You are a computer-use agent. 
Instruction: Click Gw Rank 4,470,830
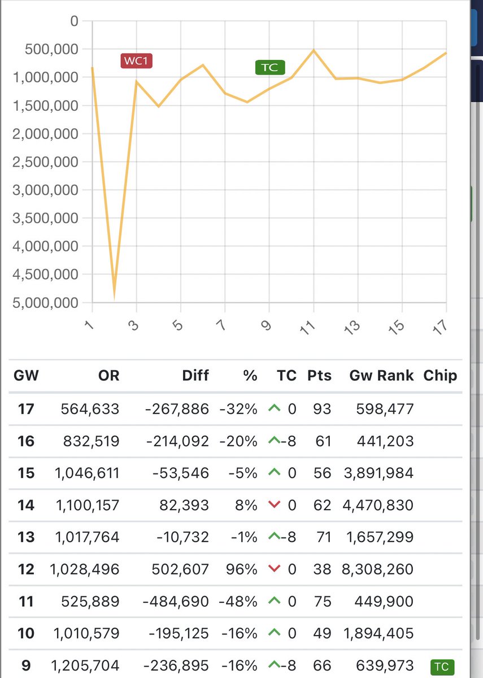(x=378, y=505)
